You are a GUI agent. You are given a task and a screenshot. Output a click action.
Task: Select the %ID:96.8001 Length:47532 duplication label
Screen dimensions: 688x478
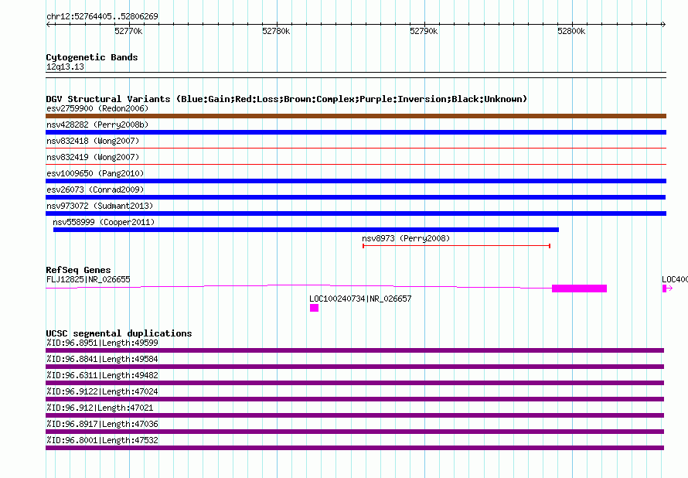pos(102,440)
